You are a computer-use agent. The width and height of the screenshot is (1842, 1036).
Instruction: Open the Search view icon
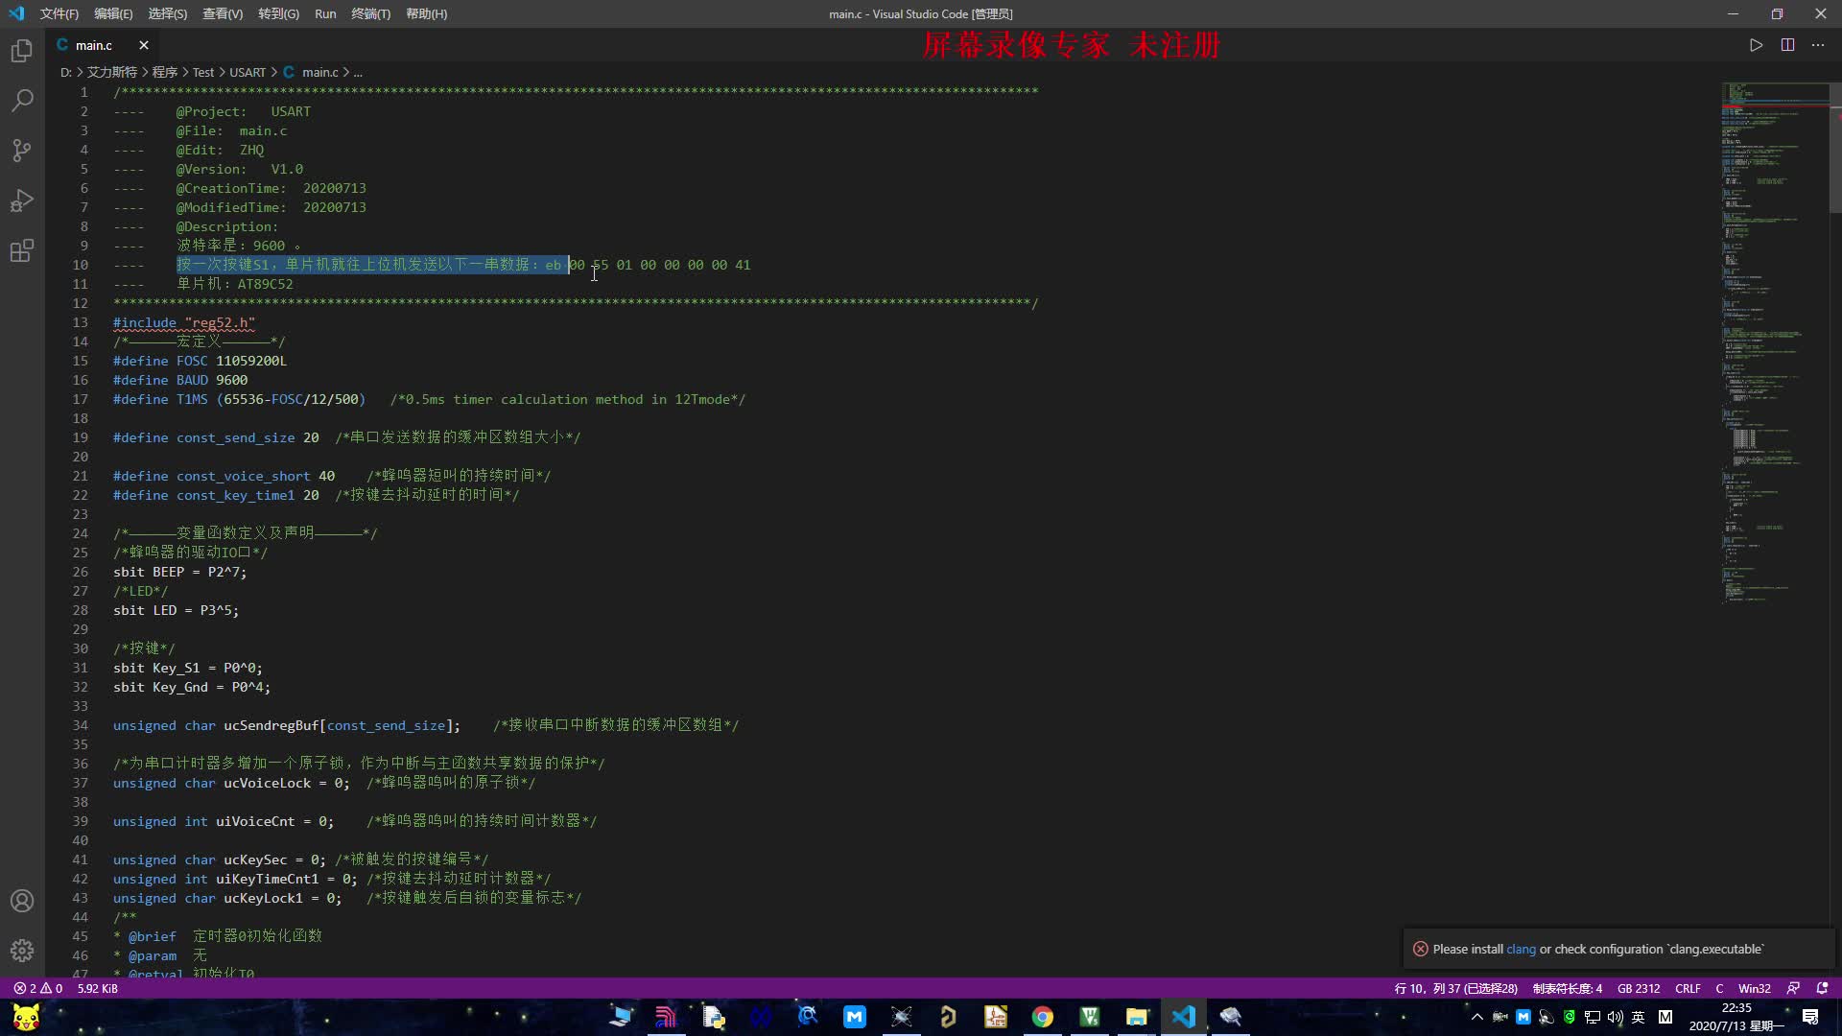click(x=22, y=101)
